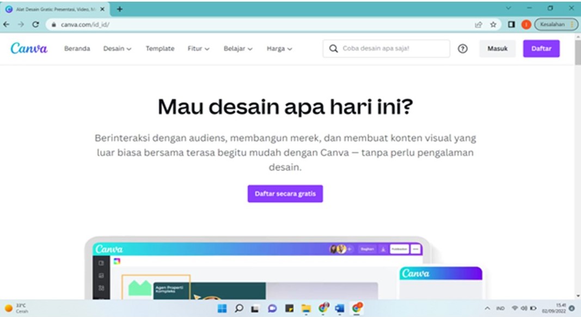Image resolution: width=581 pixels, height=317 pixels.
Task: Expand the Fitur dropdown menu
Action: (198, 48)
